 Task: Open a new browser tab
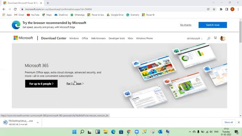(48, 3)
